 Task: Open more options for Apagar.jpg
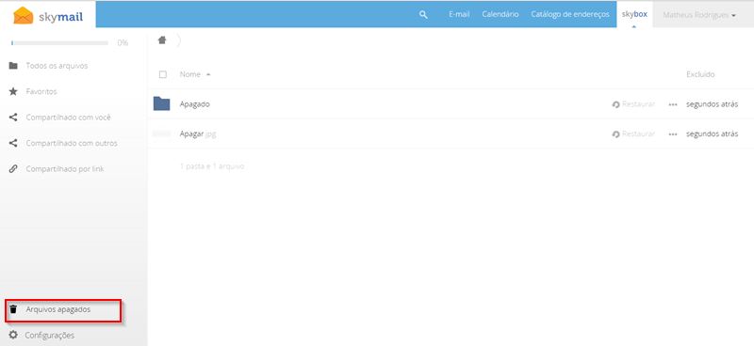tap(673, 134)
